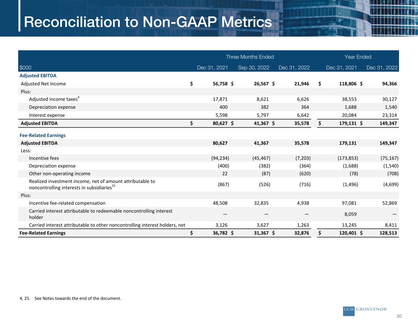Click the GCM Grosvenor logo
Screen dimensions: 418x323
(365, 310)
